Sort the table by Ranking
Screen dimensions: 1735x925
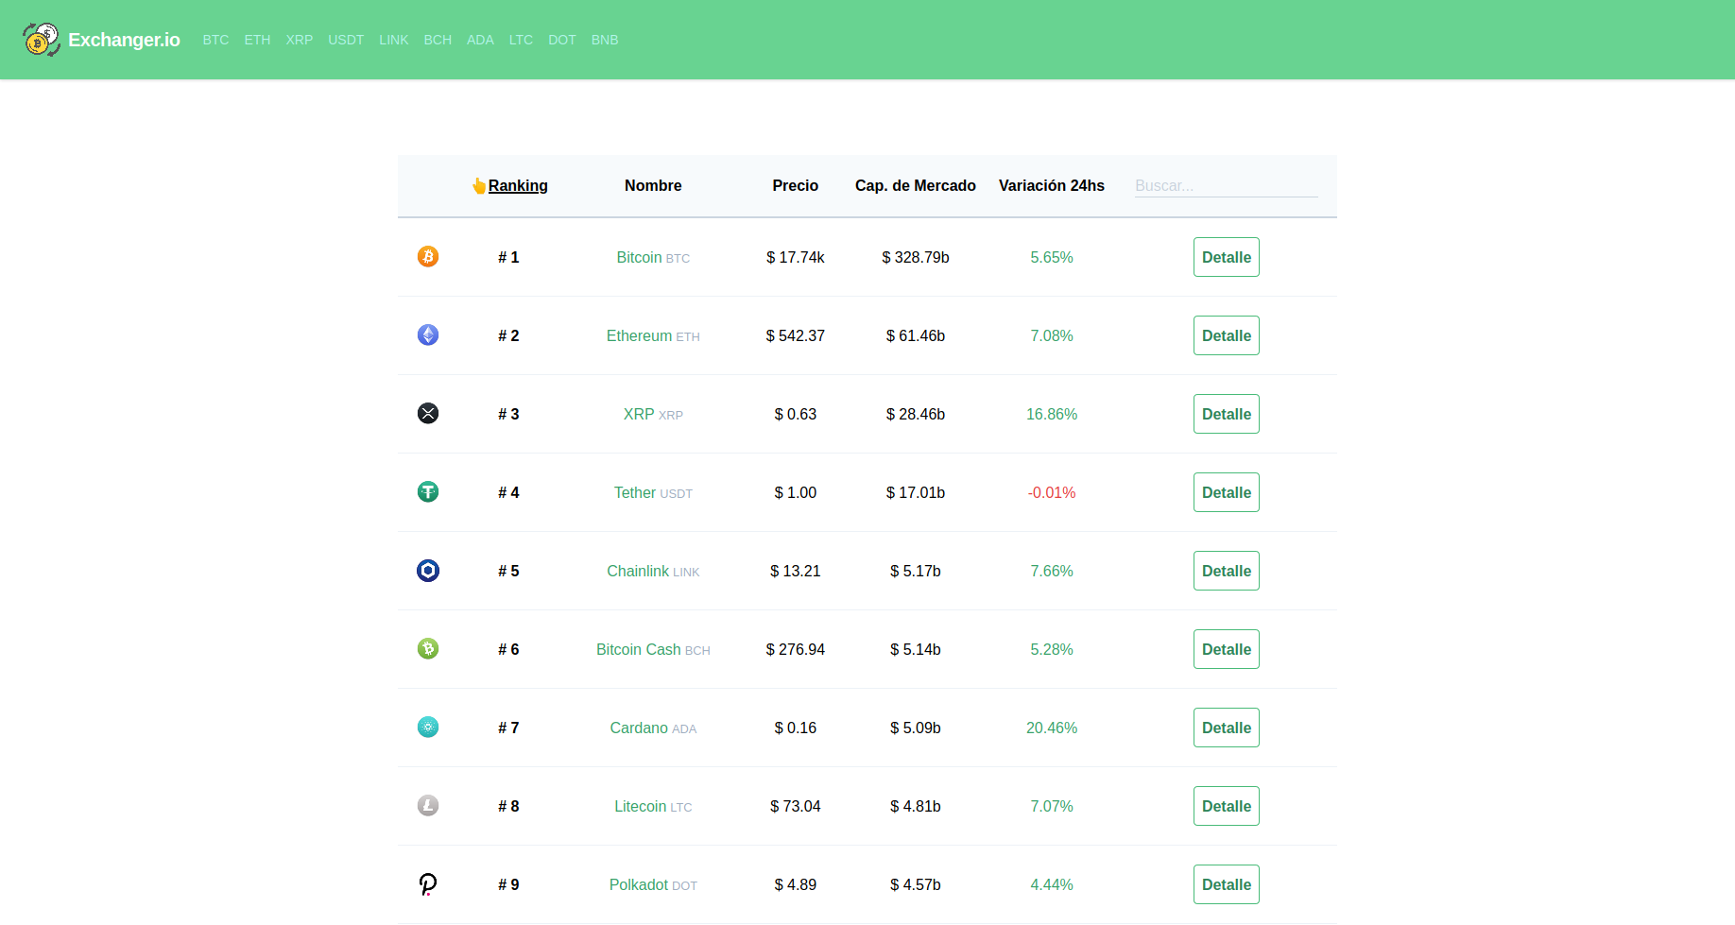518,185
